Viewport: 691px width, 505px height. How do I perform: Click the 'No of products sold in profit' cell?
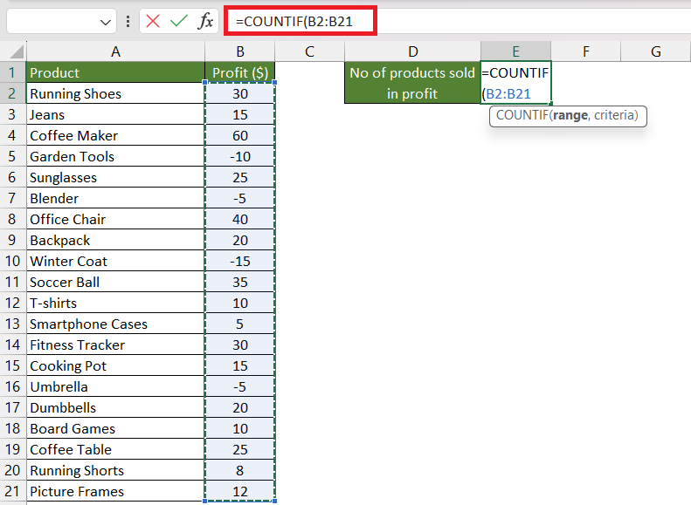(x=412, y=83)
